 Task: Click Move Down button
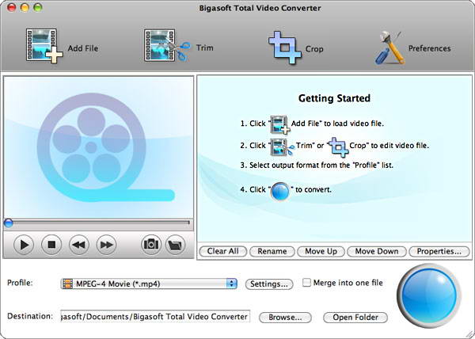pyautogui.click(x=377, y=251)
